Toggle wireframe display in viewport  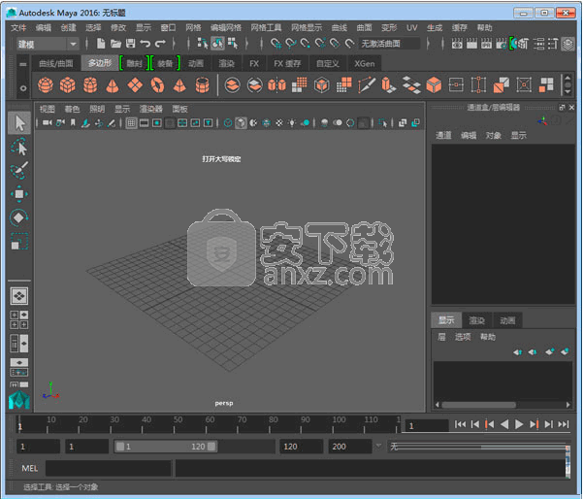(x=228, y=122)
